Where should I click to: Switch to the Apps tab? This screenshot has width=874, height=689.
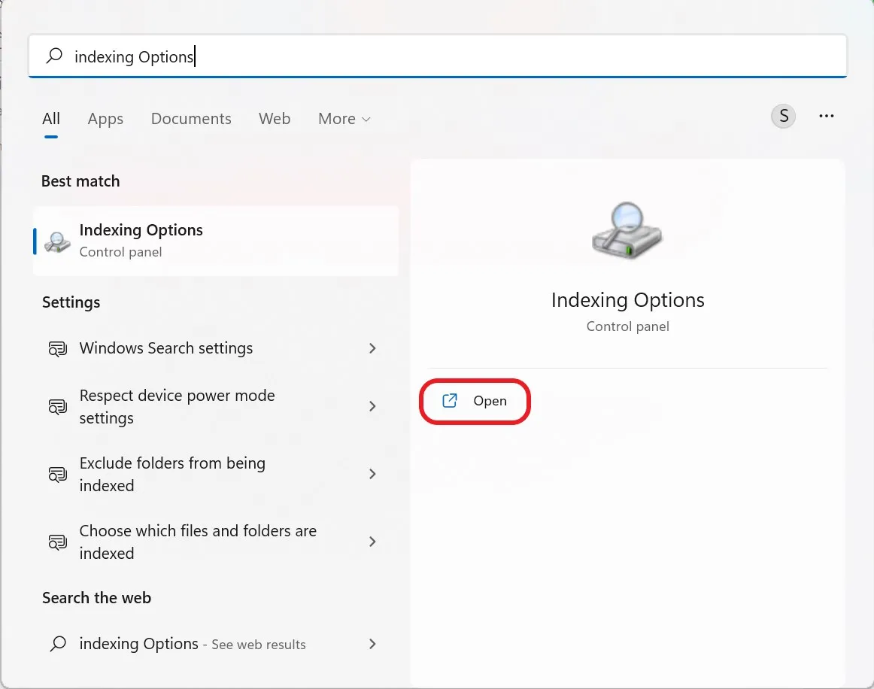click(x=105, y=118)
